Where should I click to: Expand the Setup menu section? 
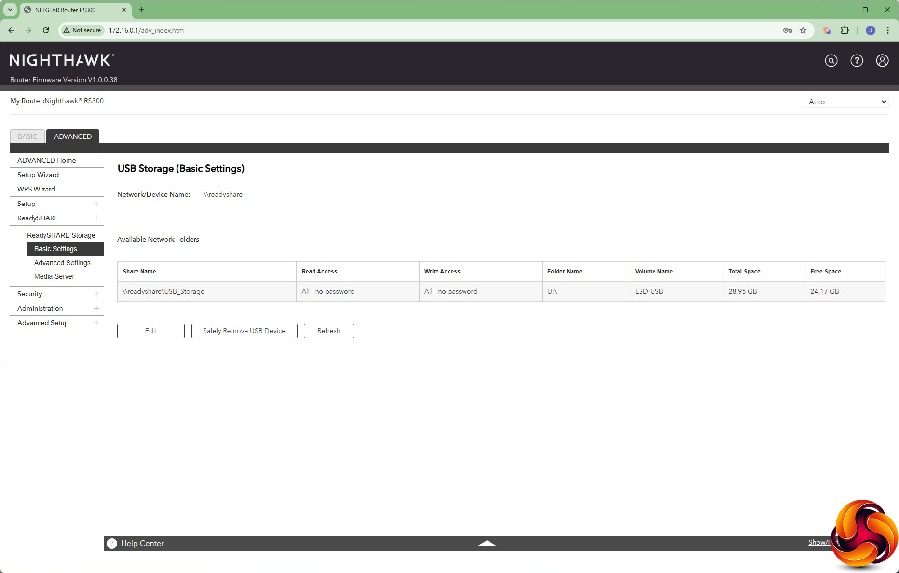[57, 204]
